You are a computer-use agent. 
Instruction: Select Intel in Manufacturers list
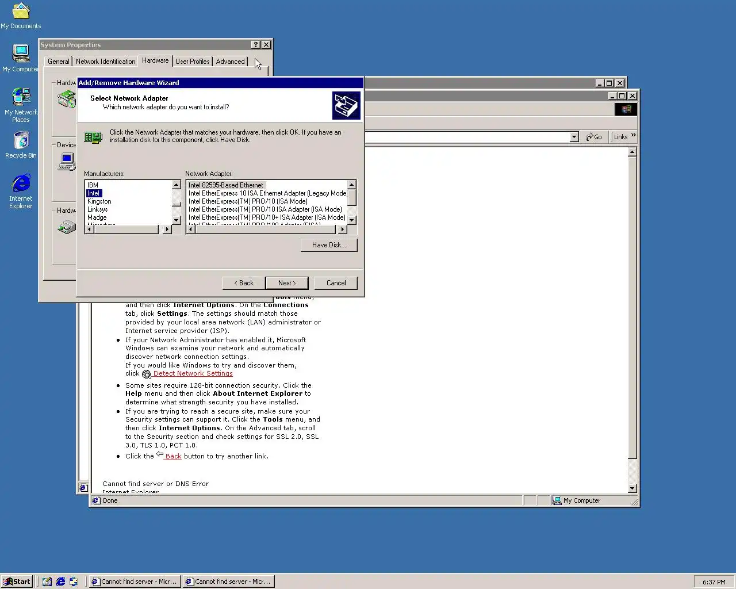point(94,193)
